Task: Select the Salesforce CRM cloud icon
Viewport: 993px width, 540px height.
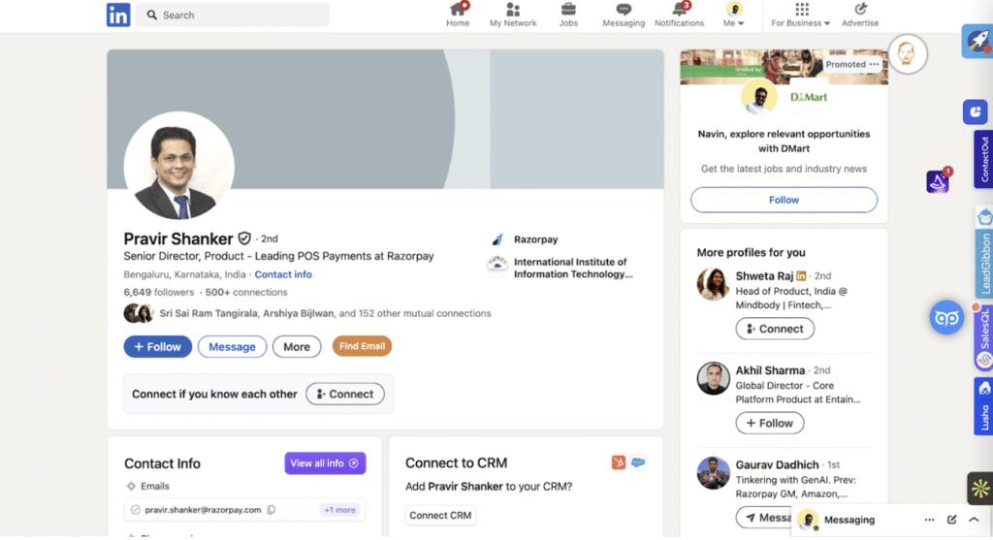Action: 638,462
